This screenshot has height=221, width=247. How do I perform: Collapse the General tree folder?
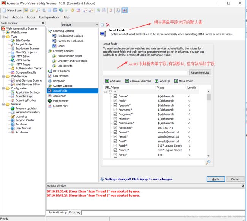3,104
